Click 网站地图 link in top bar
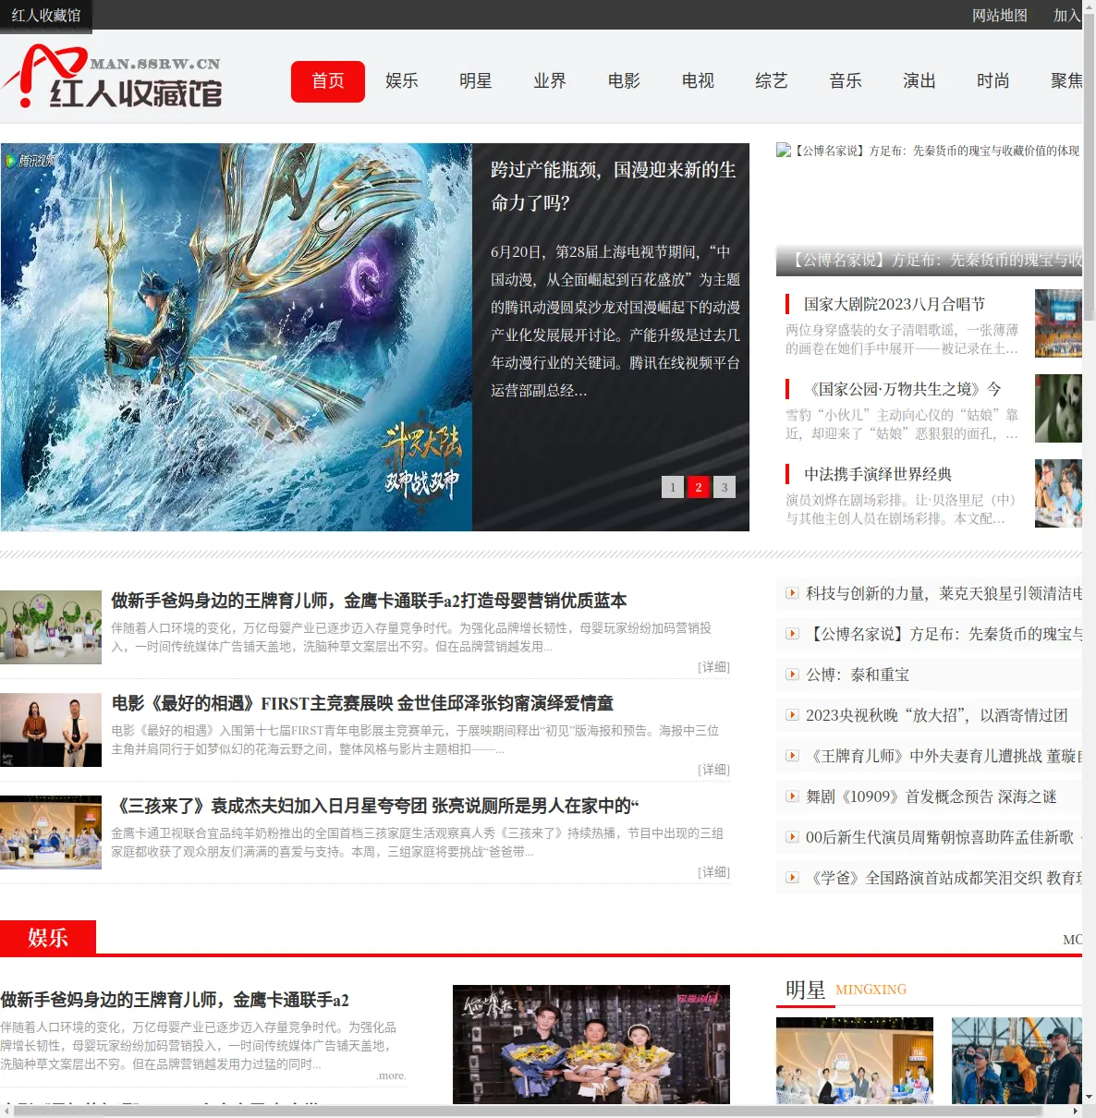Image resolution: width=1096 pixels, height=1118 pixels. pyautogui.click(x=1000, y=15)
